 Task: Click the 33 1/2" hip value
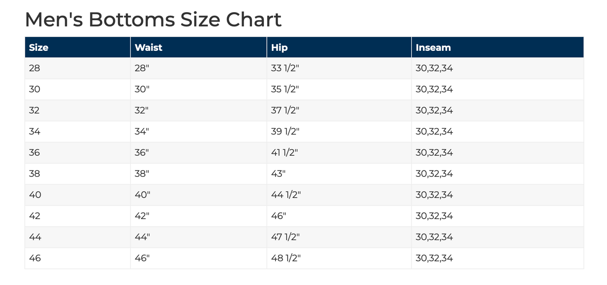285,68
